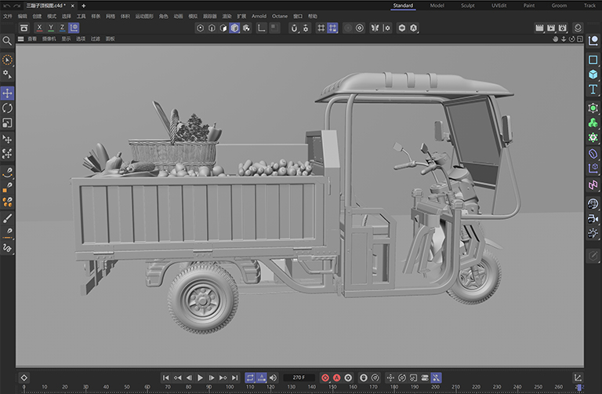Click the current frame field 270 F

point(299,378)
